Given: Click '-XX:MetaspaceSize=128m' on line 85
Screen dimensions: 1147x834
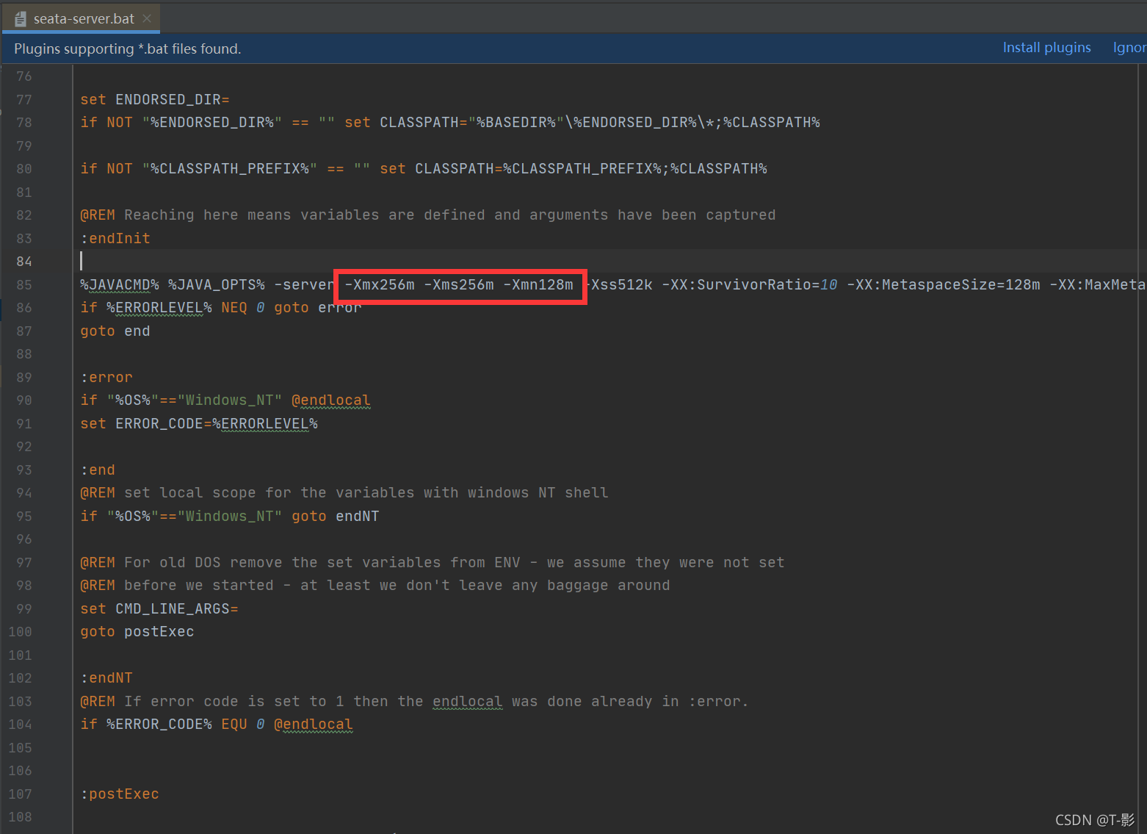Looking at the screenshot, I should [944, 284].
